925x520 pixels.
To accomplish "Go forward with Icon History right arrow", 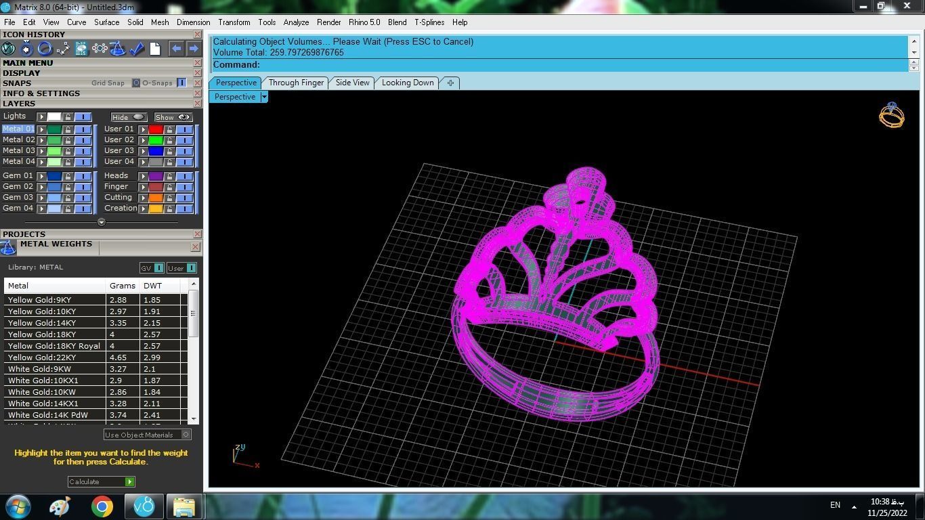I will click(x=194, y=48).
